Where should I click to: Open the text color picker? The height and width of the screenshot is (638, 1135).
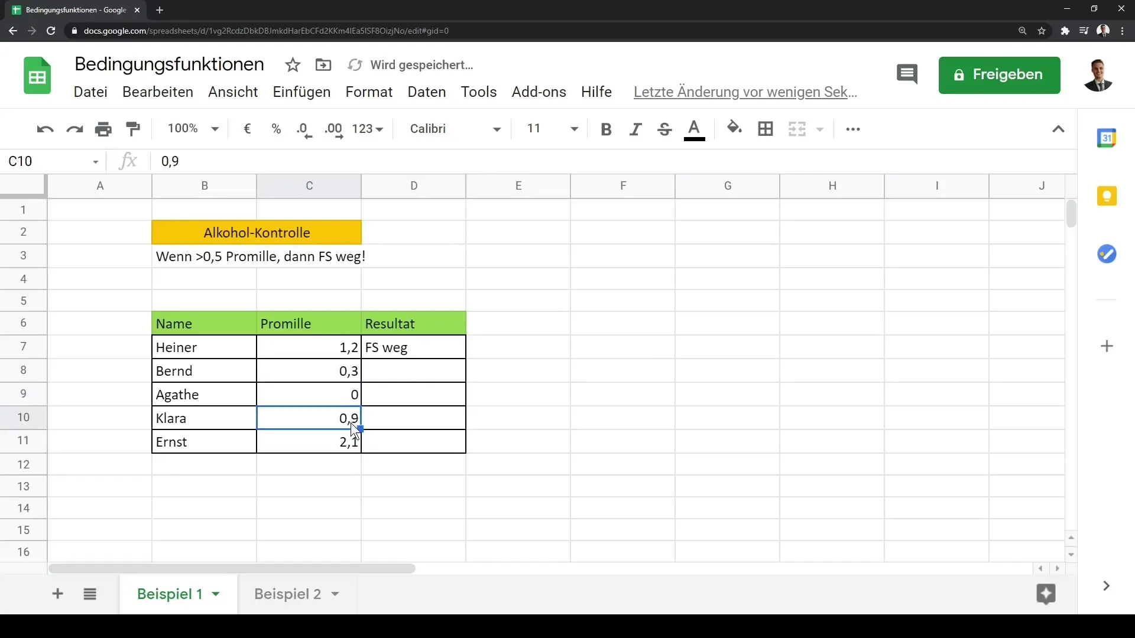coord(695,130)
